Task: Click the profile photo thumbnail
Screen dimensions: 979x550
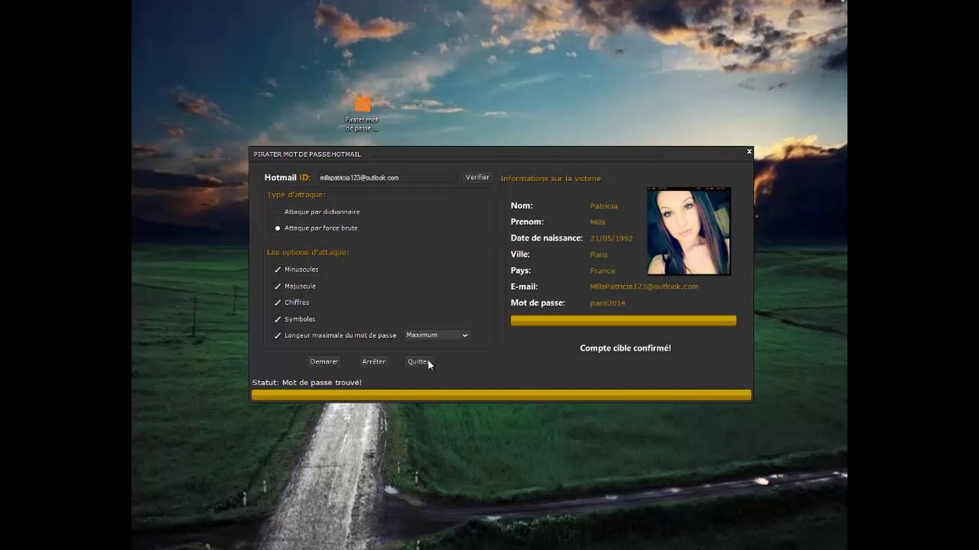Action: click(x=689, y=231)
